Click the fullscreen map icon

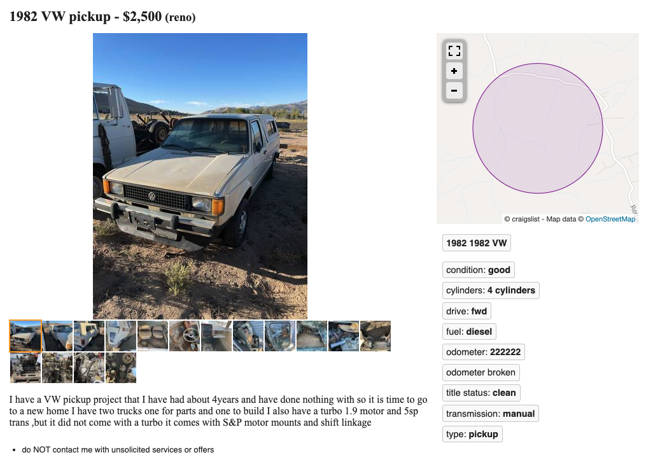454,50
